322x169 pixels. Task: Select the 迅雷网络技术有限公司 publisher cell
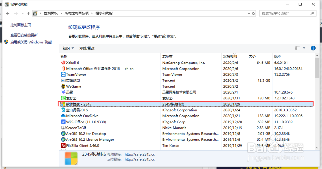tap(179, 92)
